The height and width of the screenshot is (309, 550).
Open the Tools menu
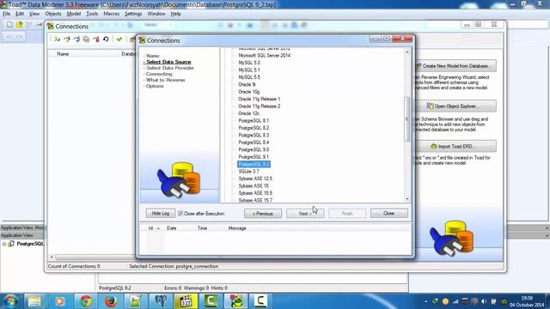[92, 14]
